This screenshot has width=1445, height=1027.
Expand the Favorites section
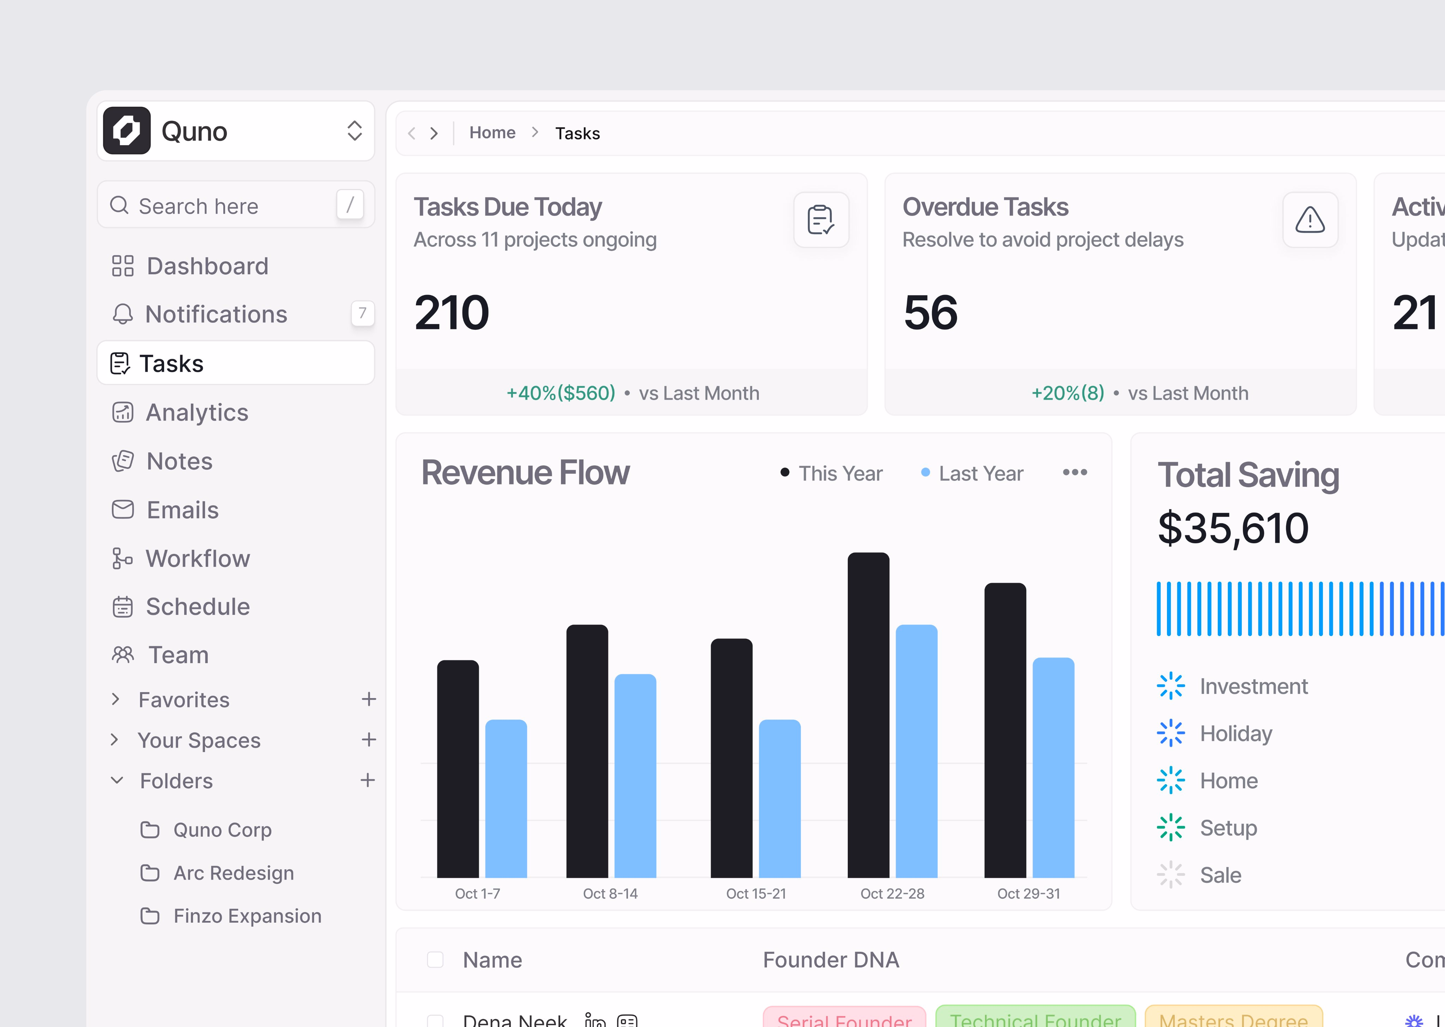click(x=115, y=699)
